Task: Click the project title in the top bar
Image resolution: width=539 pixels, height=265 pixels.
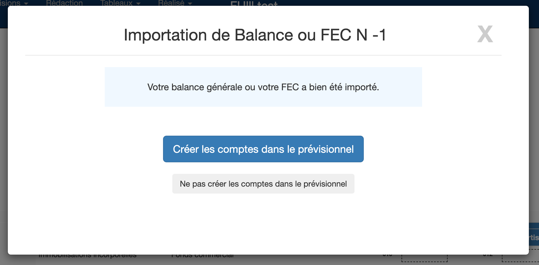Action: point(254,3)
